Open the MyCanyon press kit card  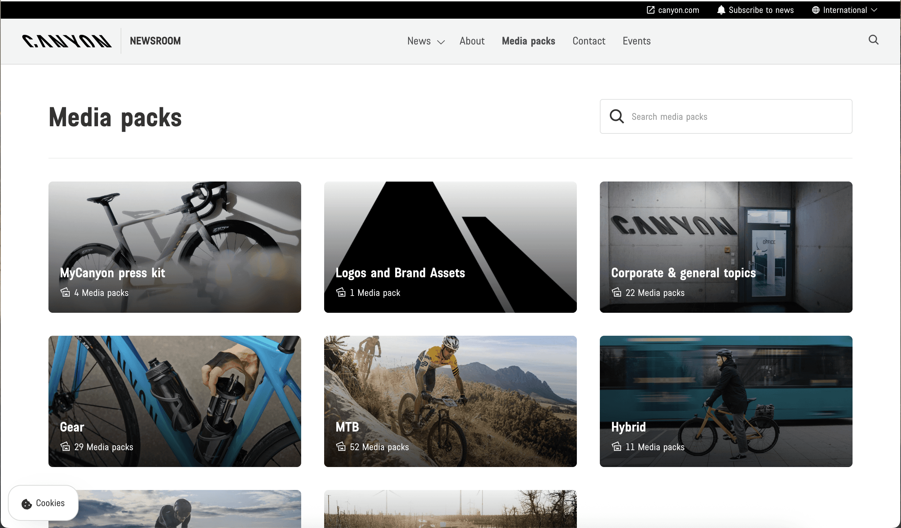[174, 247]
